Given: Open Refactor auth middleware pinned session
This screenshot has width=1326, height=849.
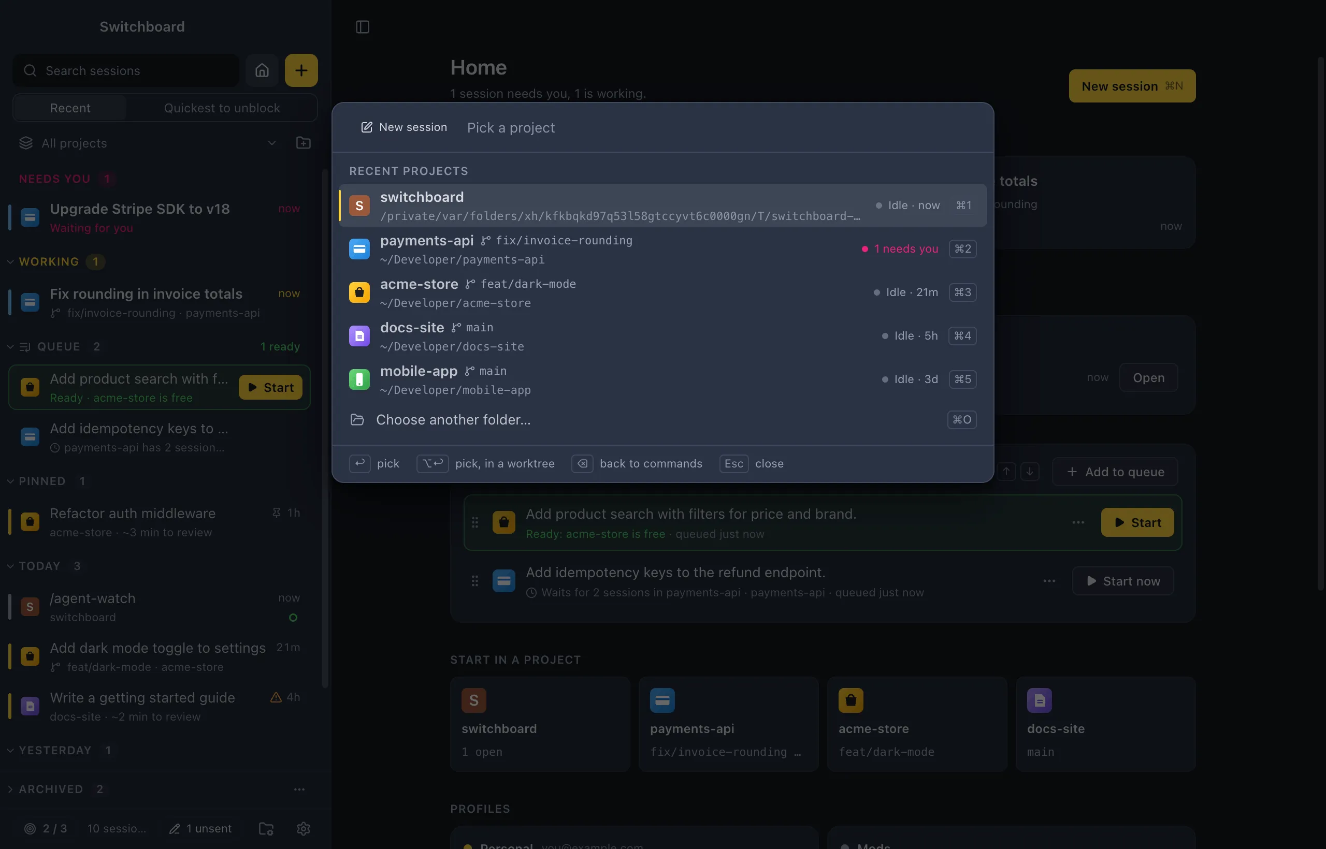Looking at the screenshot, I should click(159, 522).
